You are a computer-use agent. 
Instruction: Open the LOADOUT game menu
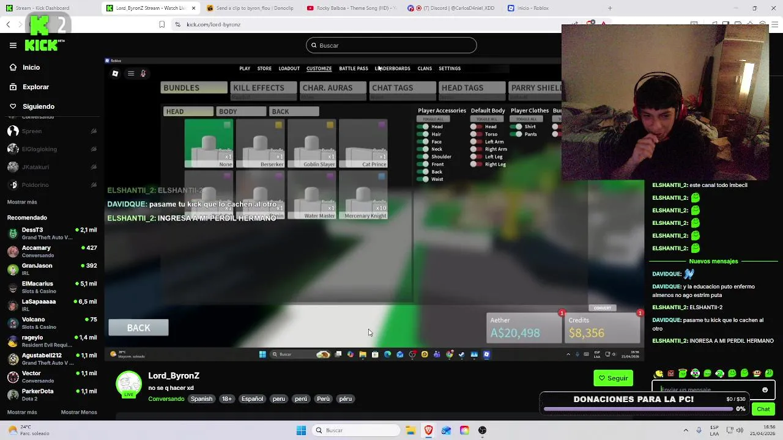pos(289,68)
